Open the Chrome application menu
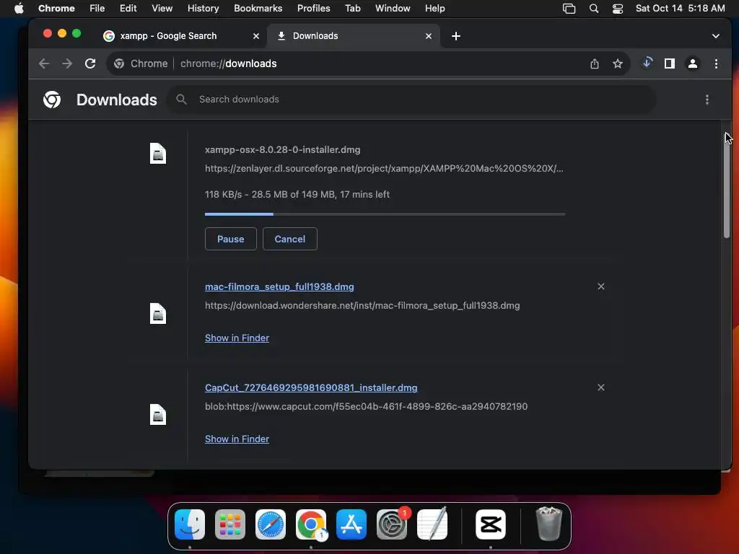The width and height of the screenshot is (739, 554). point(56,8)
